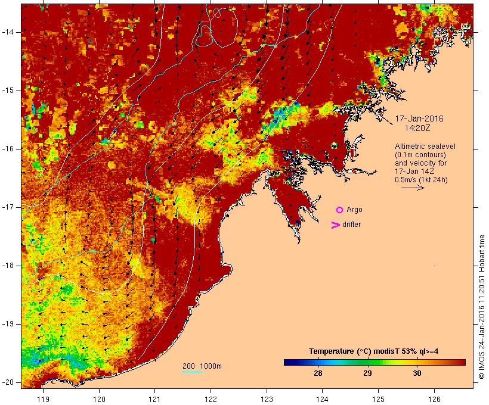Click the magenta Argo circle legend symbol
489x405 pixels.
point(340,210)
